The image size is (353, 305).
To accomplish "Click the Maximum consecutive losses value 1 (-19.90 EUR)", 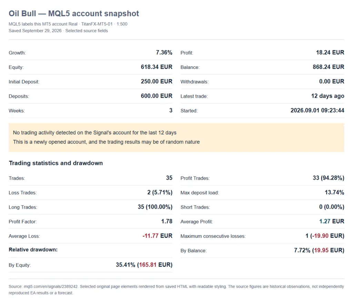I will click(325, 236).
